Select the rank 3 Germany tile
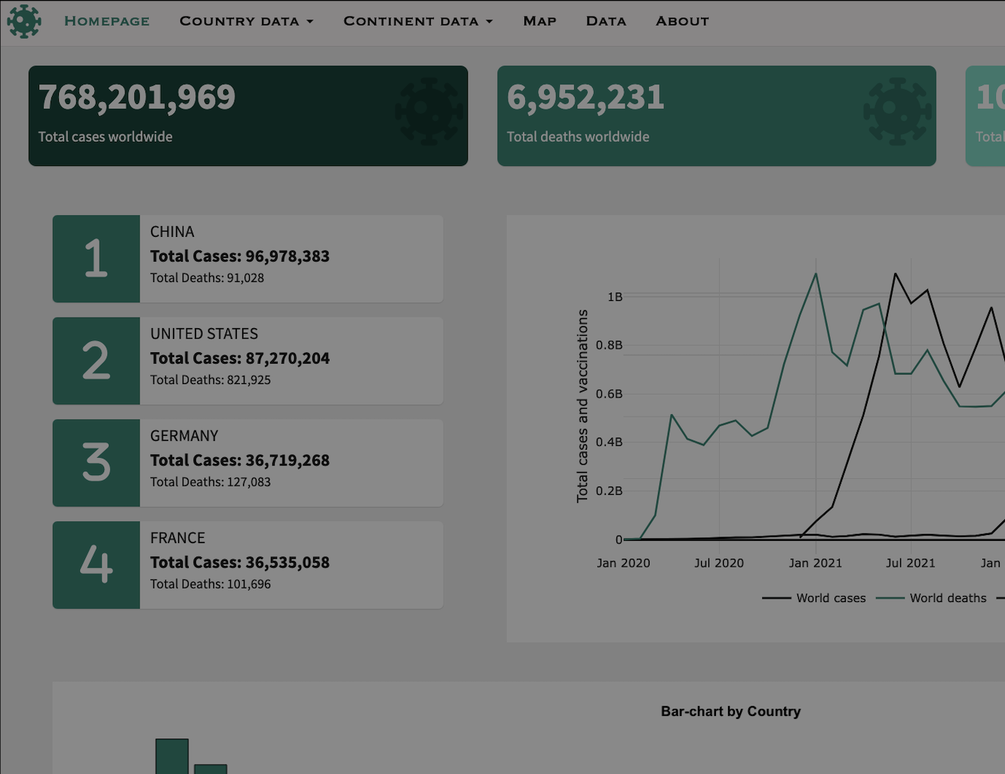 pyautogui.click(x=247, y=463)
